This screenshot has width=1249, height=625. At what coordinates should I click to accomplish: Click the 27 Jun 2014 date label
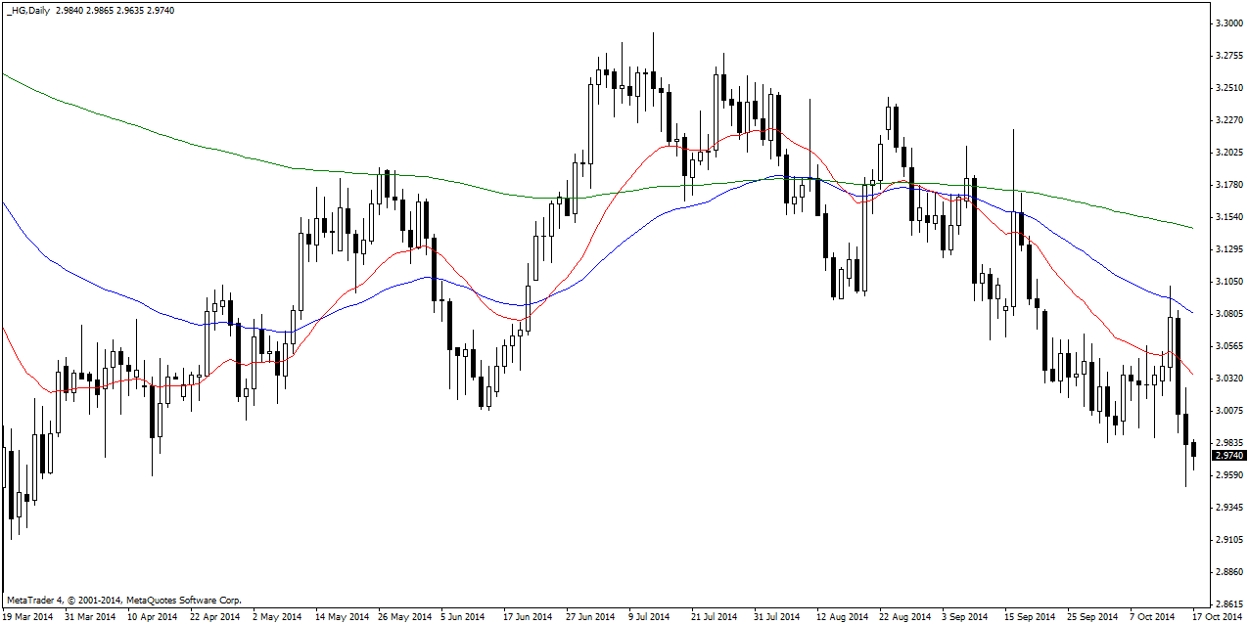[590, 617]
